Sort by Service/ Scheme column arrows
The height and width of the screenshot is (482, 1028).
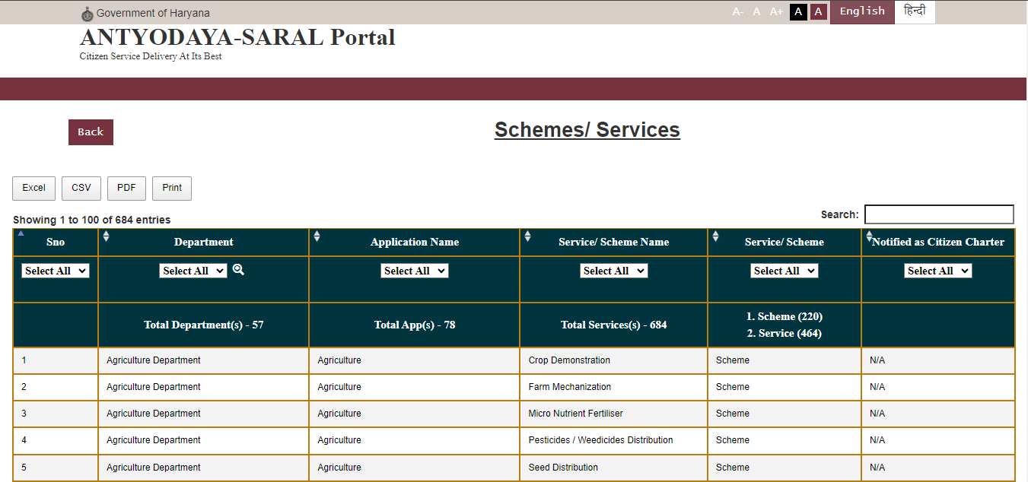(x=715, y=236)
